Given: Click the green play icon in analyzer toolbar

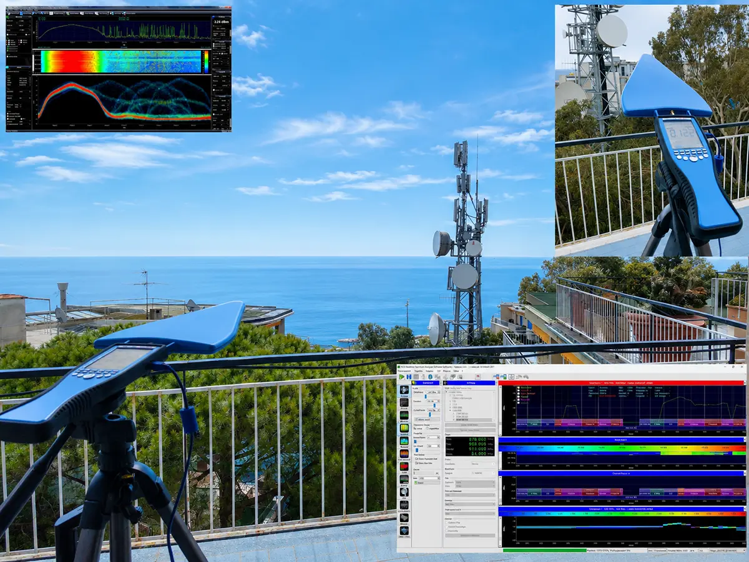Looking at the screenshot, I should click(x=402, y=377).
